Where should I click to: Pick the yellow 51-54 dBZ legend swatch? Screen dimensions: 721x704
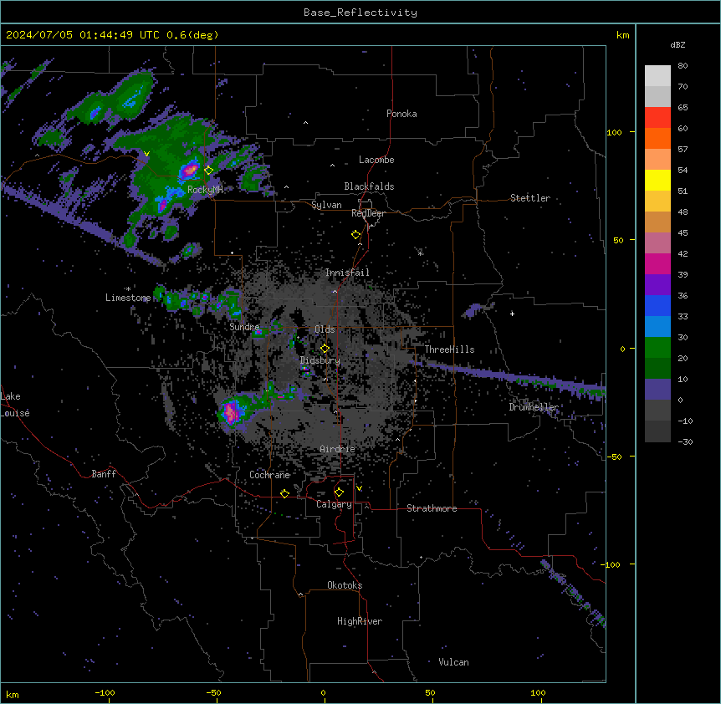click(657, 180)
